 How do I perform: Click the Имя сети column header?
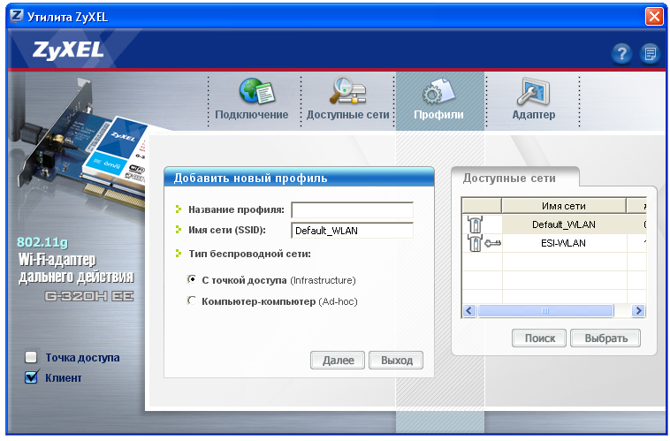(x=564, y=206)
